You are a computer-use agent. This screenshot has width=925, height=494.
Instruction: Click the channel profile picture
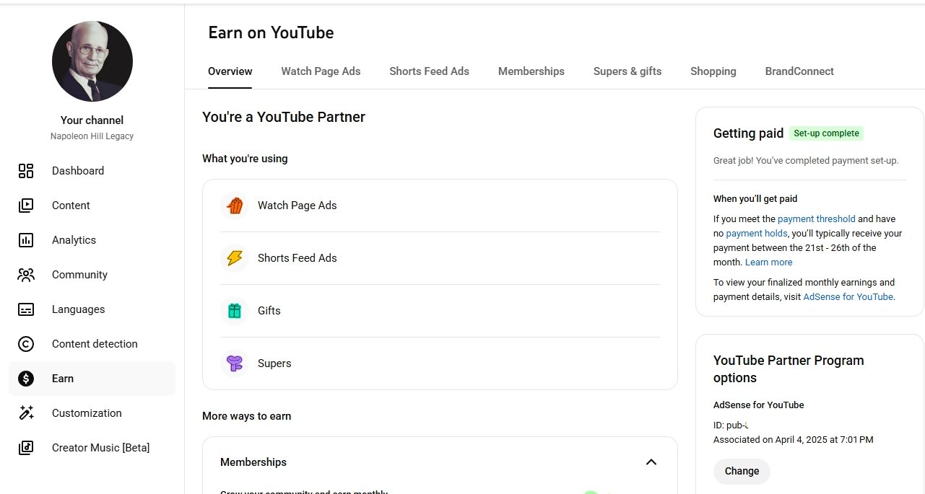point(92,61)
